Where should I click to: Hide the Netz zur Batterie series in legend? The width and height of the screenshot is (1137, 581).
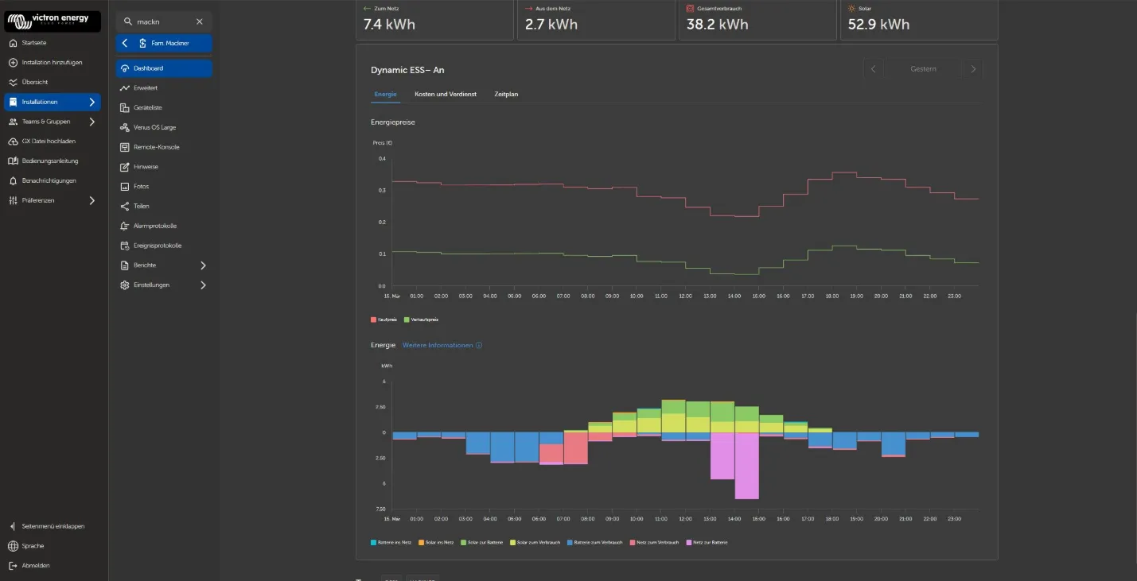click(x=707, y=542)
